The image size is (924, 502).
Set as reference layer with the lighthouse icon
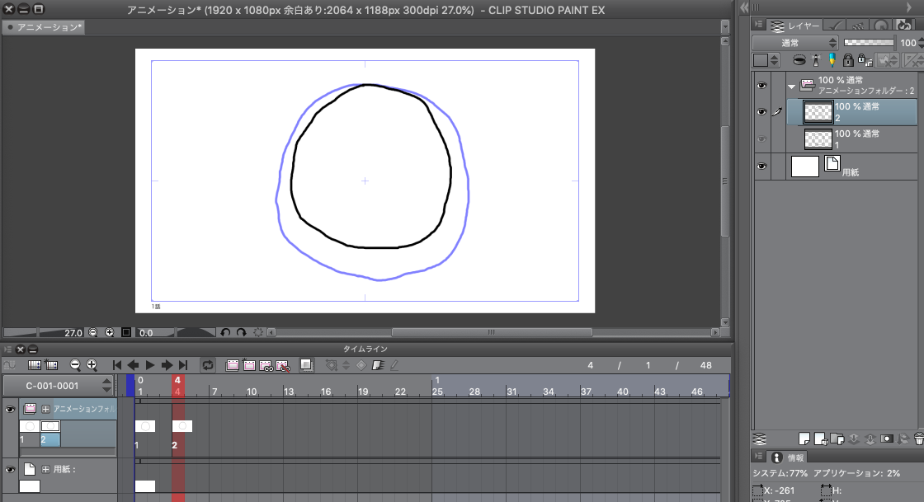(x=816, y=60)
